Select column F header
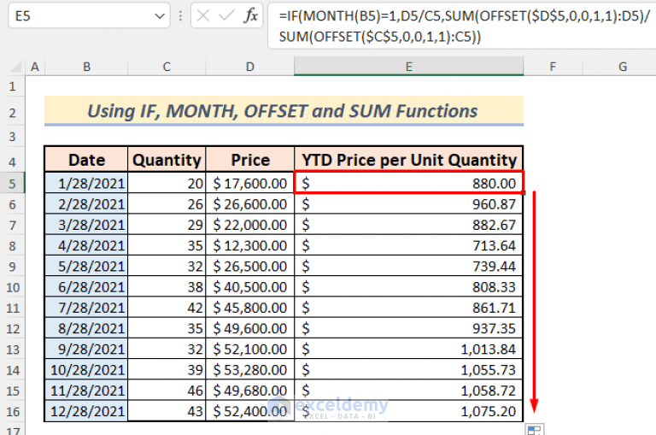656x435 pixels. pos(553,67)
